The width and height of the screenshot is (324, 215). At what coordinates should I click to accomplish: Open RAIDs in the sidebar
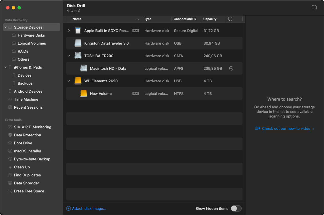23,51
